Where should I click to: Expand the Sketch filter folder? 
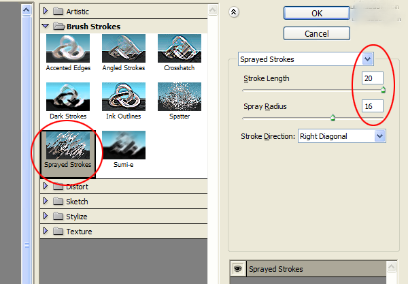(x=46, y=201)
